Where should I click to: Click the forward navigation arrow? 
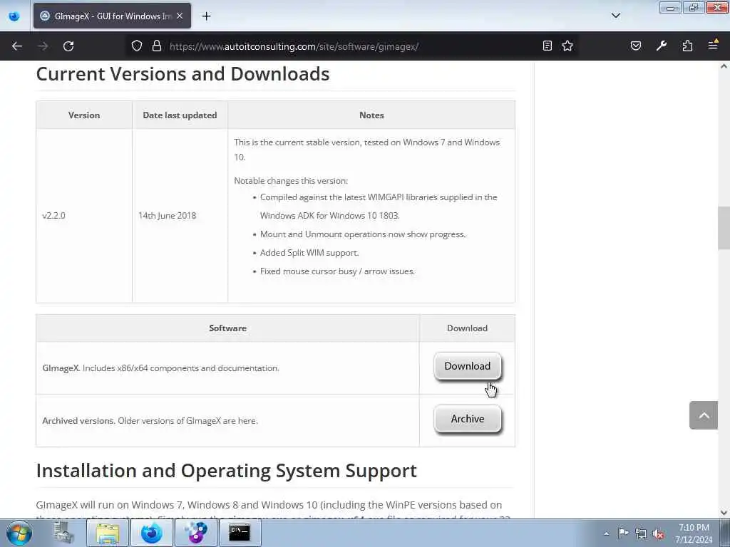[43, 46]
